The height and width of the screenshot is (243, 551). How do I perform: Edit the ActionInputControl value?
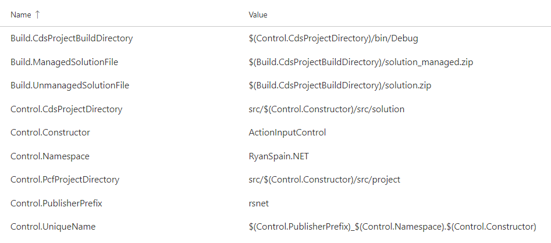point(287,133)
